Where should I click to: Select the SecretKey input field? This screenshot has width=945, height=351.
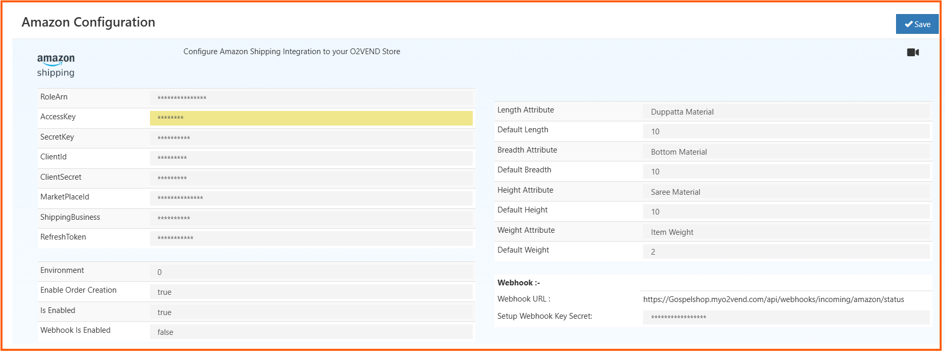coord(311,138)
